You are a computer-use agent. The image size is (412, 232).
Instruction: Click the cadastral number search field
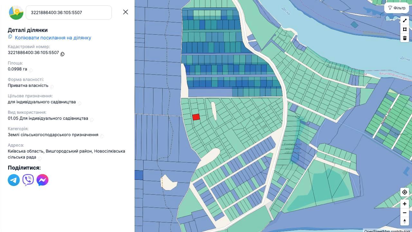pos(69,13)
